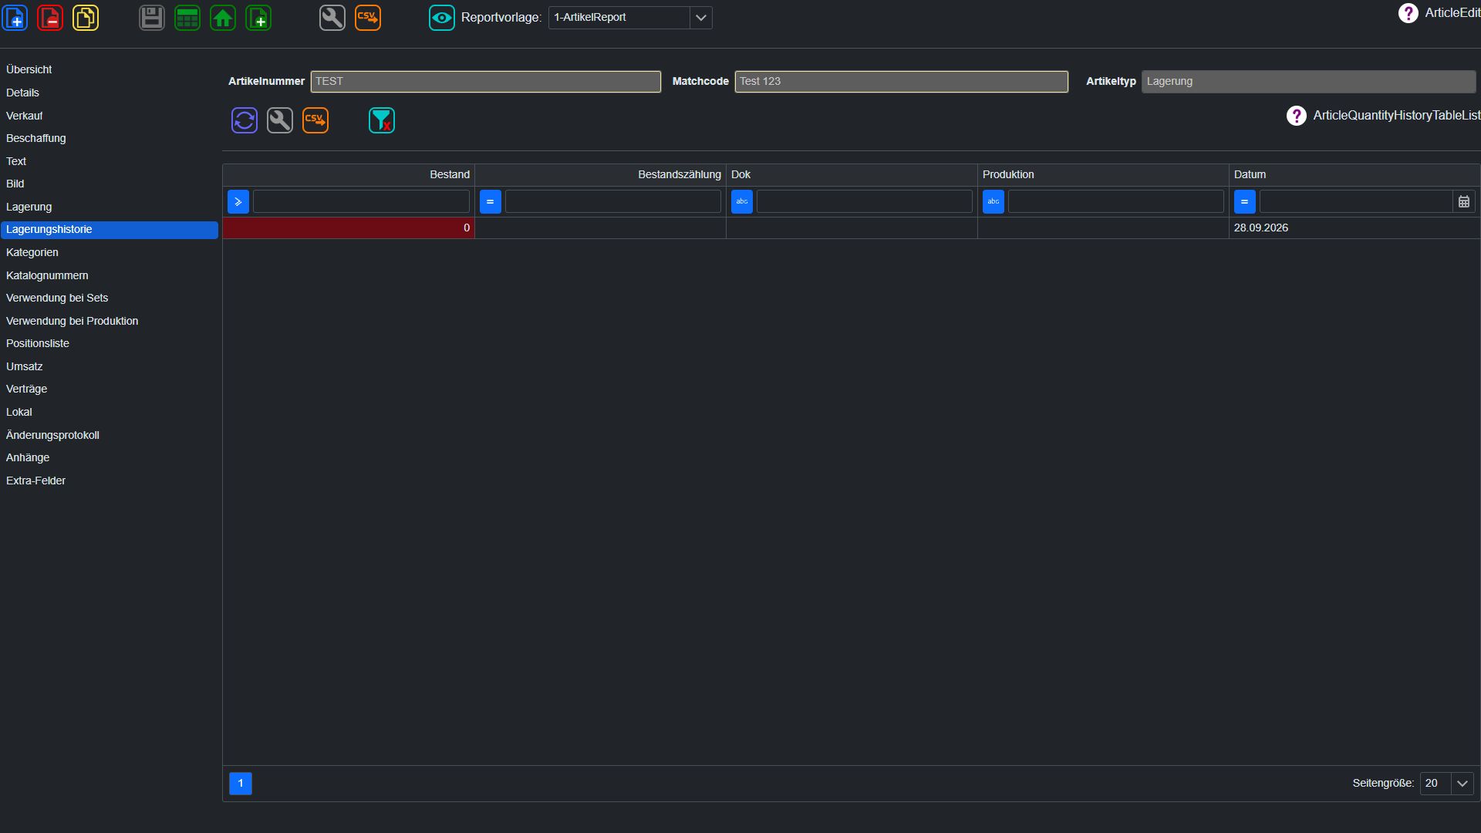Go to page 1 button

pyautogui.click(x=241, y=784)
